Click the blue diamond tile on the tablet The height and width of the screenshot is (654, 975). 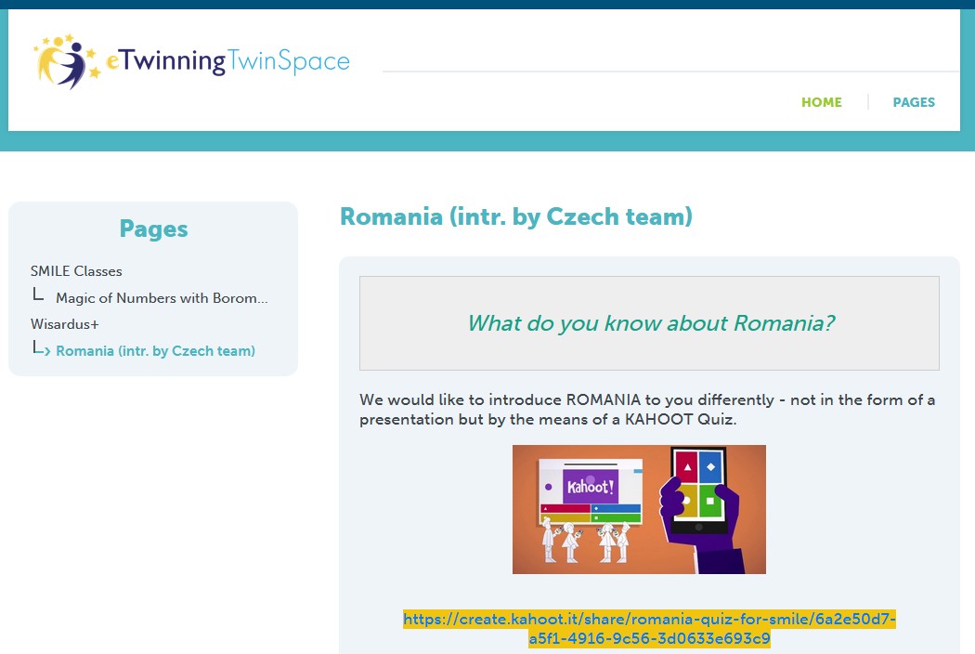point(711,467)
